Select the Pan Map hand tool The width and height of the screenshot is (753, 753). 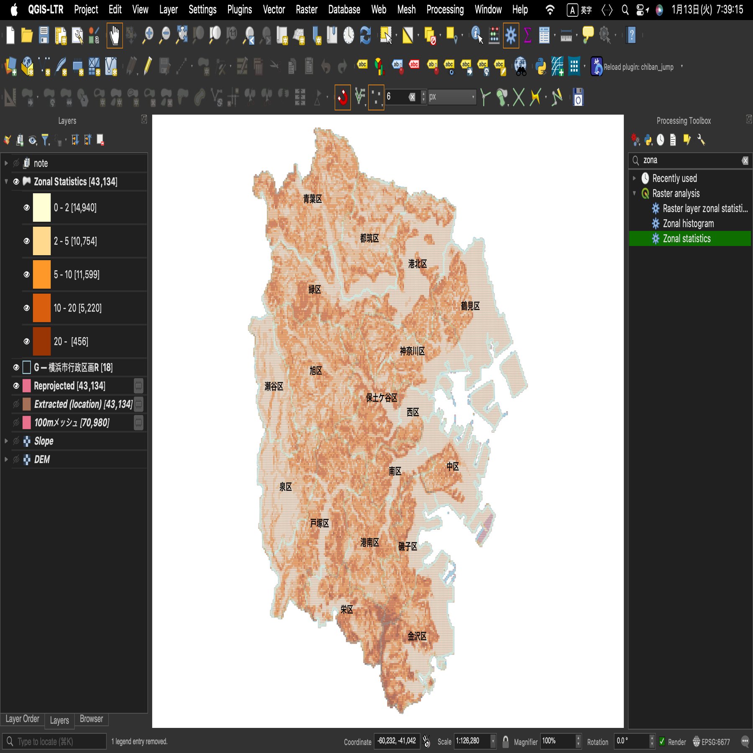click(115, 35)
